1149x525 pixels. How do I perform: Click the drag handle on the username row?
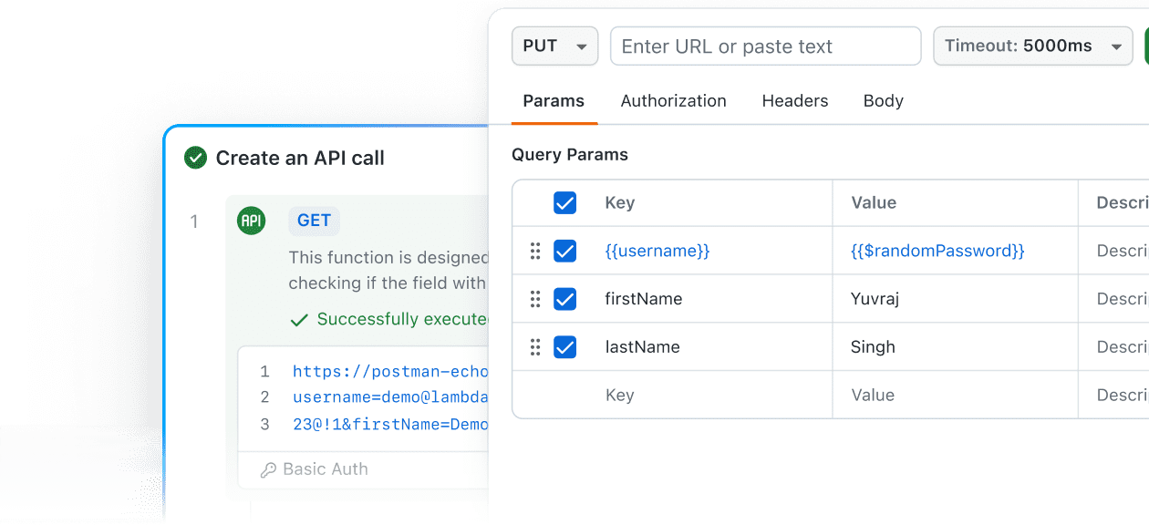(x=535, y=251)
